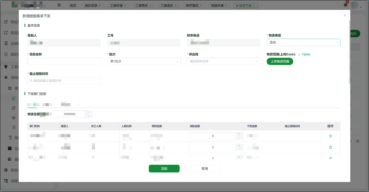The height and width of the screenshot is (192, 369).
Task: Focus the 项目名称 input field
Action: (x=64, y=61)
